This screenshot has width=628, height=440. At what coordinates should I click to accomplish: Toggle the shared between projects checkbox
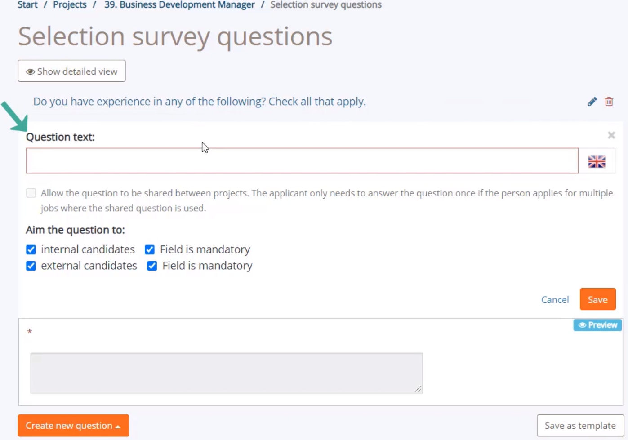click(31, 193)
